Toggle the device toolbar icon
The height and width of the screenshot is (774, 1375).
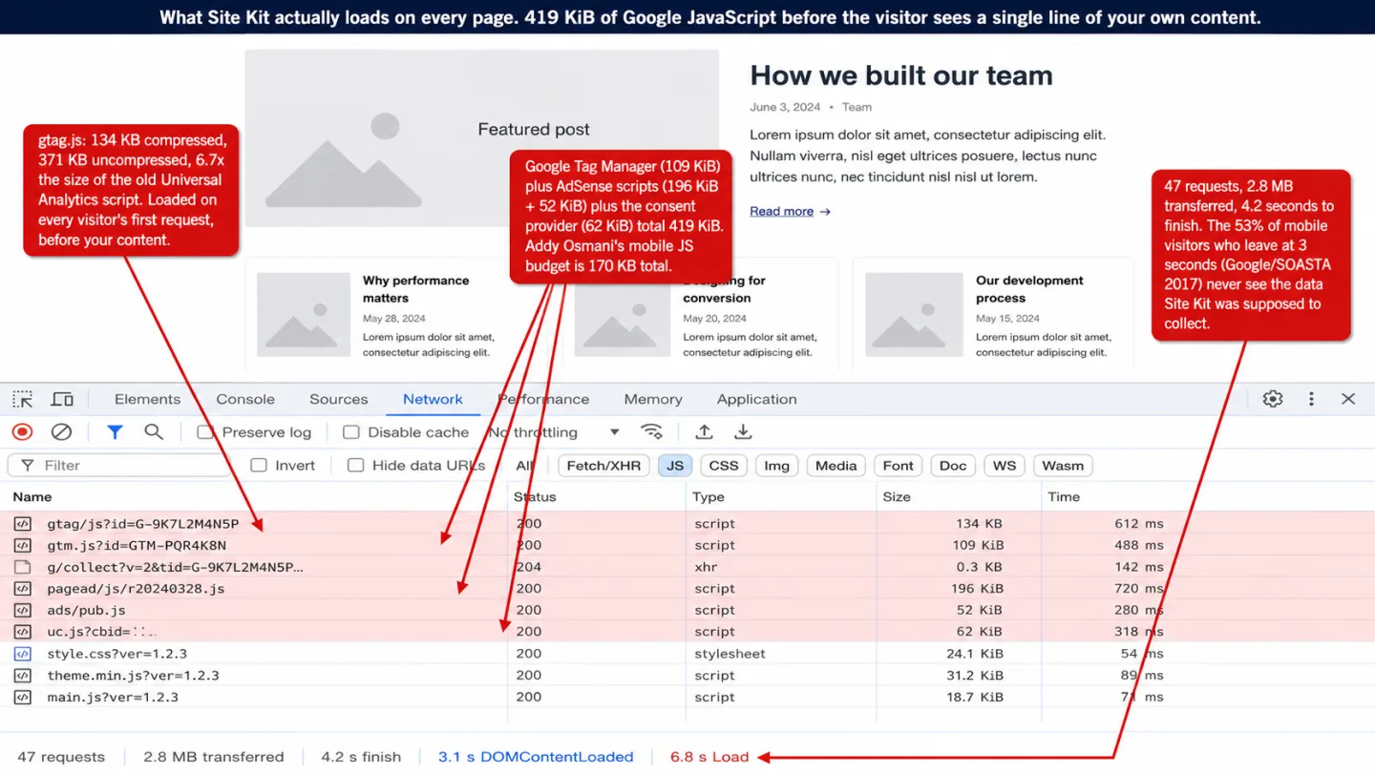(x=62, y=399)
